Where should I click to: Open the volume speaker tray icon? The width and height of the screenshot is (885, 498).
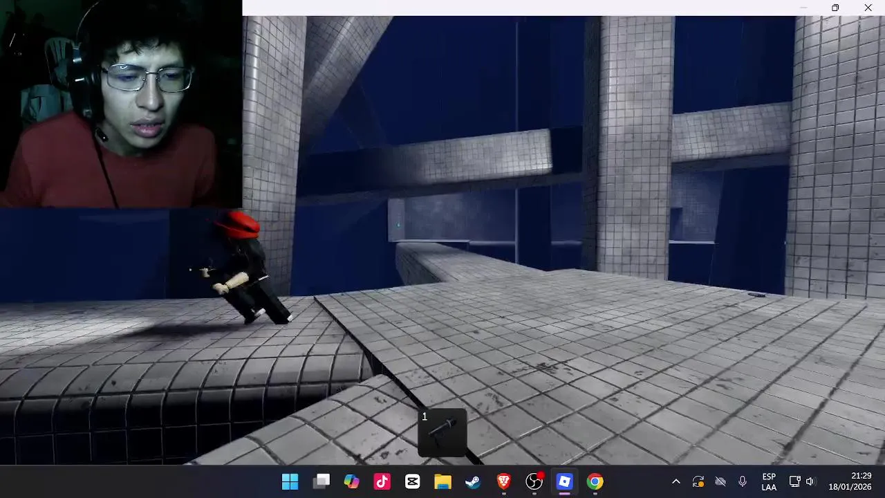tap(810, 481)
